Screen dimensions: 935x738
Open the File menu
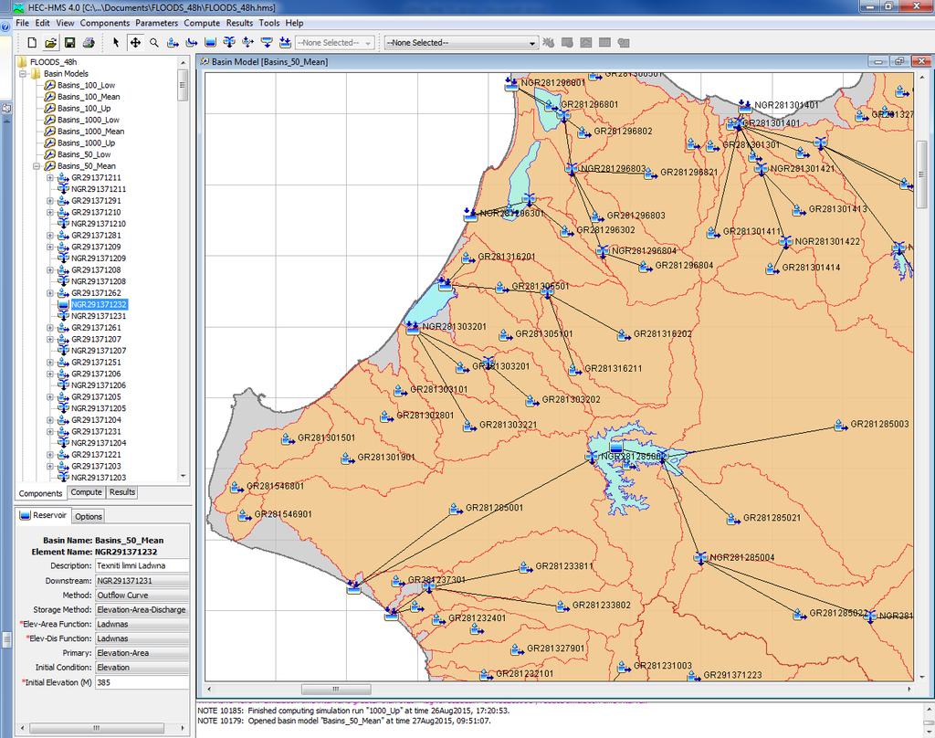coord(22,23)
